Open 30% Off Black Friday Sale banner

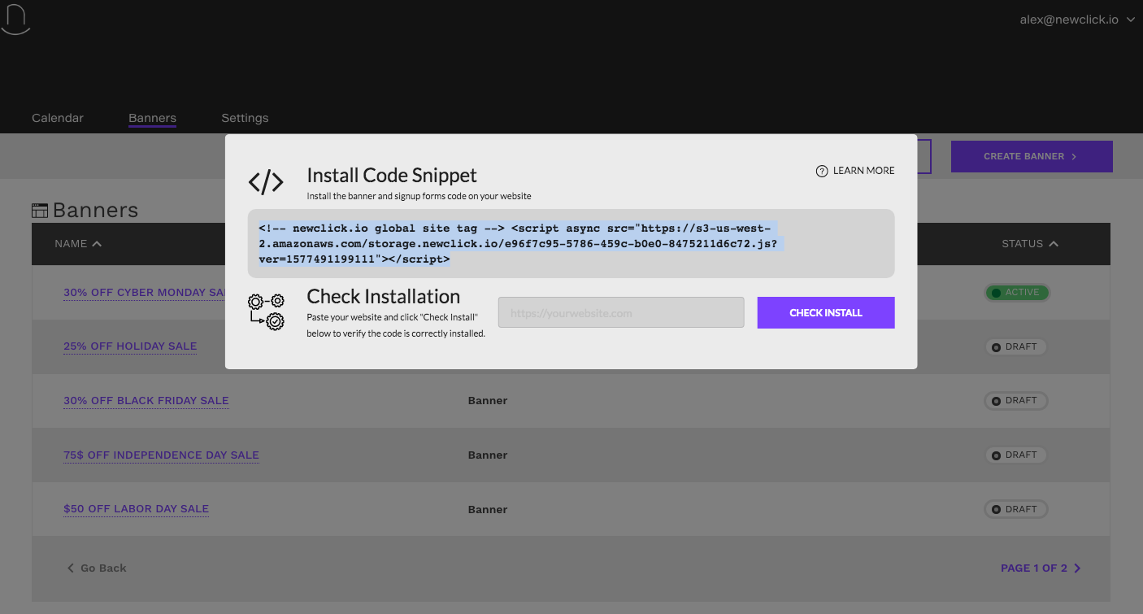146,401
